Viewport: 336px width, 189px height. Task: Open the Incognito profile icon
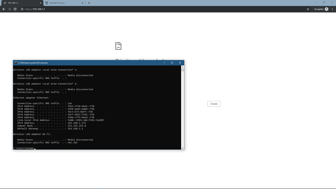click(326, 9)
